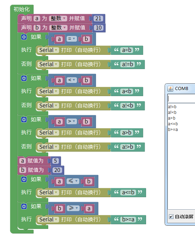This screenshot has height=236, width=195.
Task: Edit the "b>=a" string text field
Action: 128,219
